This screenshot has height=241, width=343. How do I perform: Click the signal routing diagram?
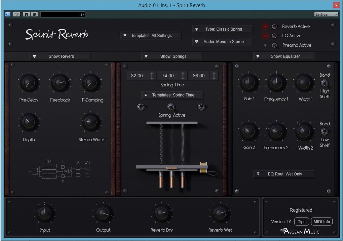[x=61, y=171]
